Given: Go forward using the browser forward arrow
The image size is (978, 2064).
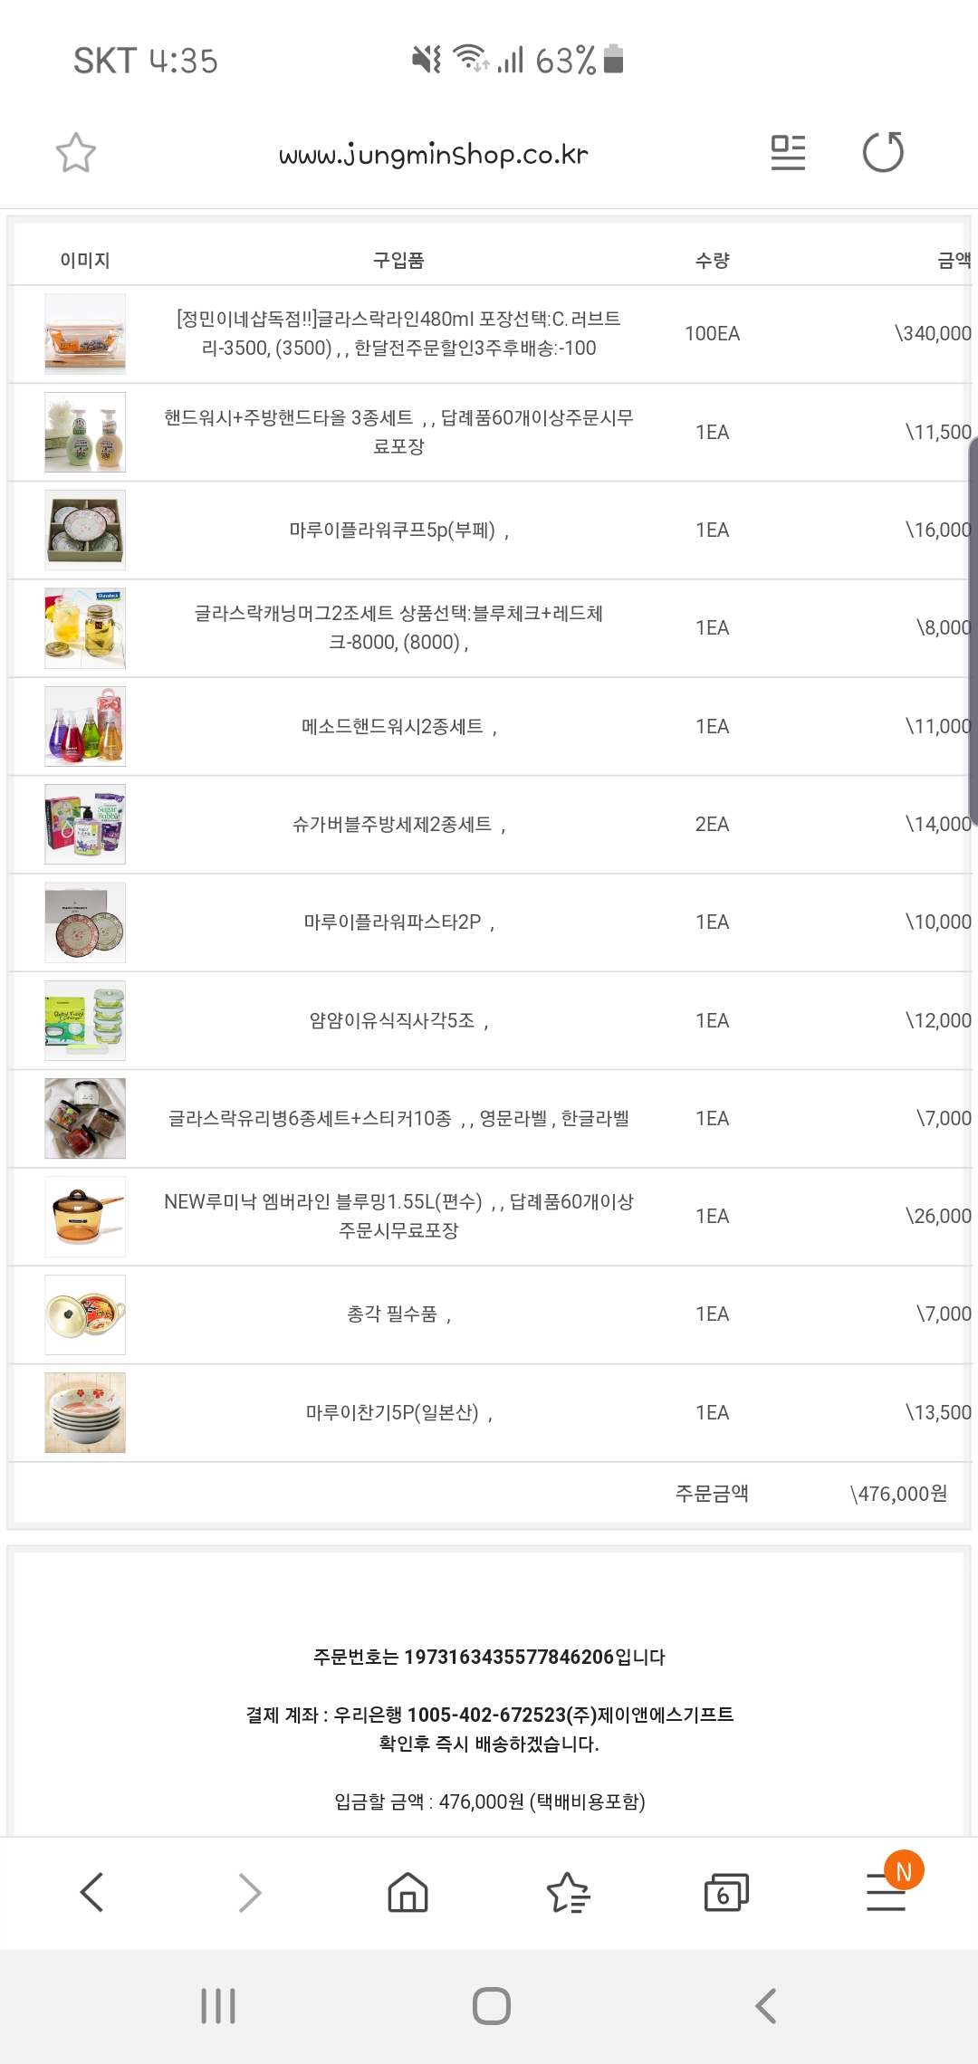Looking at the screenshot, I should [250, 1892].
